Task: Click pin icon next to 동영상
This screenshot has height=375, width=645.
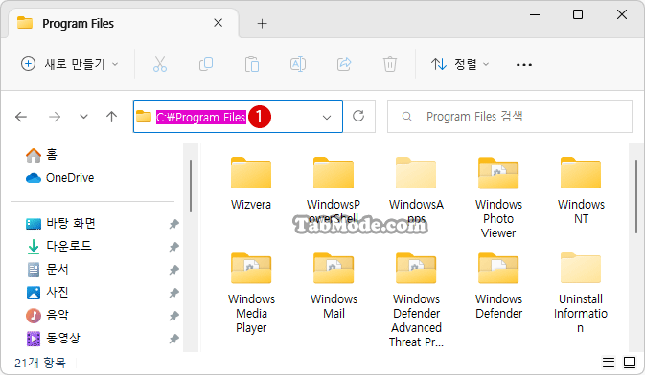Action: point(174,339)
